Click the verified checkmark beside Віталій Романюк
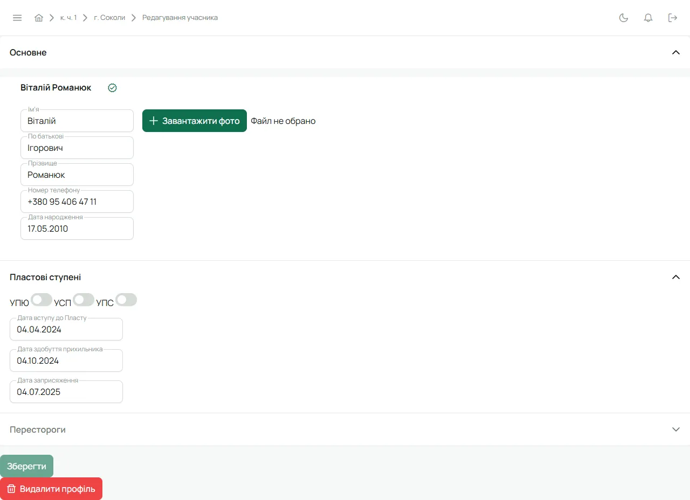The width and height of the screenshot is (690, 500). click(x=112, y=88)
